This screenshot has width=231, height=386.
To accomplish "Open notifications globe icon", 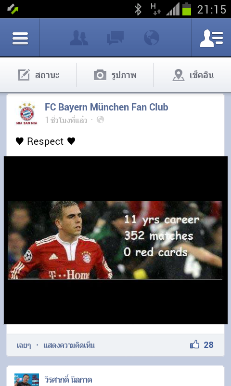I will pos(151,38).
